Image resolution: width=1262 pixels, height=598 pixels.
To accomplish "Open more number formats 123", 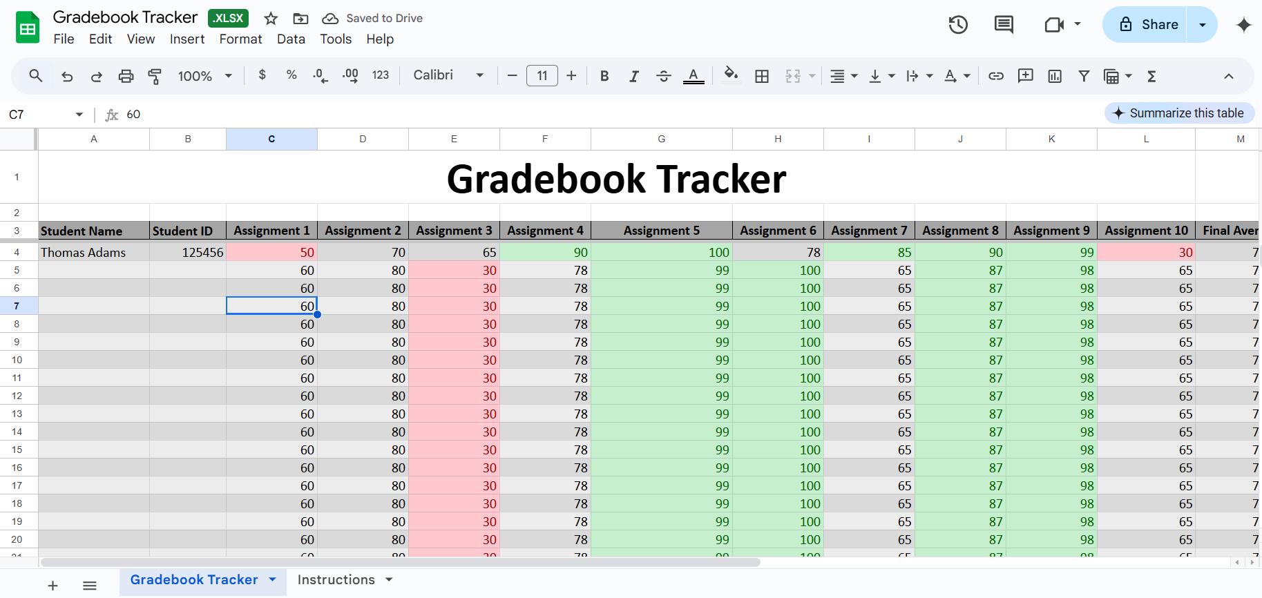I will point(381,75).
